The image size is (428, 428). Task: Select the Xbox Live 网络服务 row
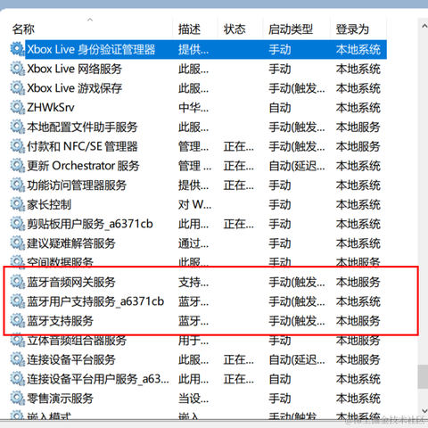pyautogui.click(x=74, y=69)
